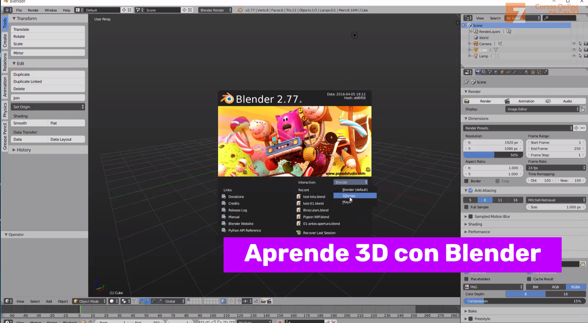This screenshot has width=588, height=323.
Task: Open the Binoculars.blend recent file
Action: 315,210
